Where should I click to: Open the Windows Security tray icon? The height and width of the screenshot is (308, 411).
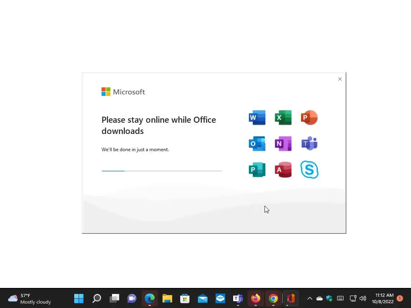coord(329,298)
